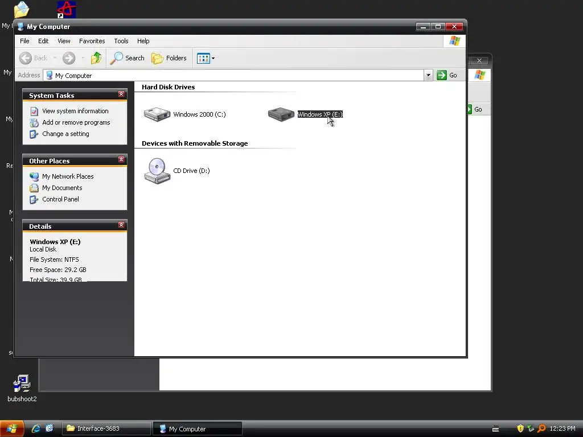Close the background window
Image resolution: width=583 pixels, height=437 pixels.
(x=479, y=60)
